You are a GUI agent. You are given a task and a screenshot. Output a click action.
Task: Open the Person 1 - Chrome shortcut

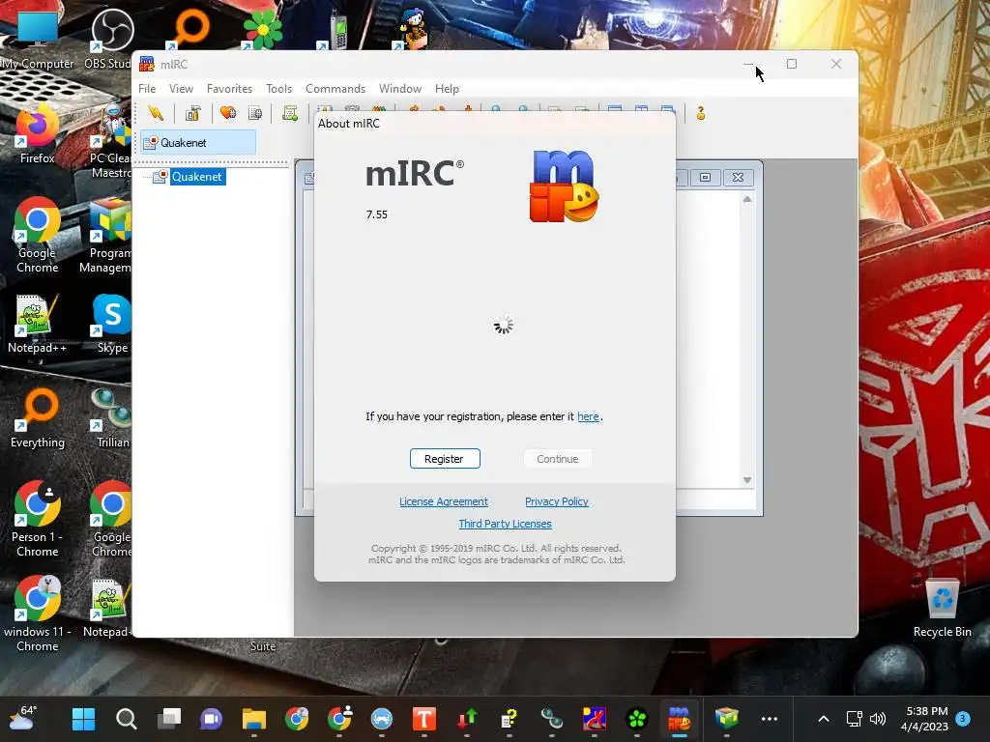[38, 519]
